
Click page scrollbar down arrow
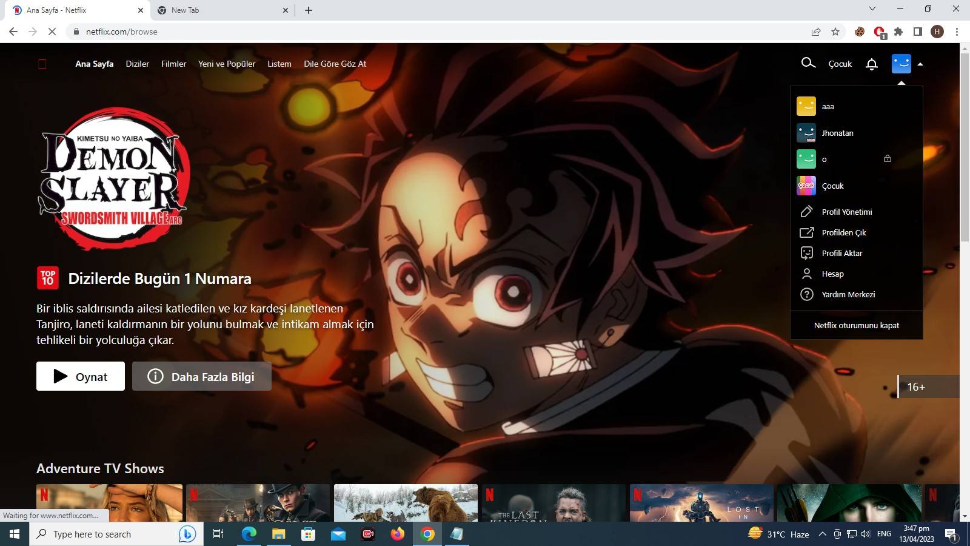965,517
